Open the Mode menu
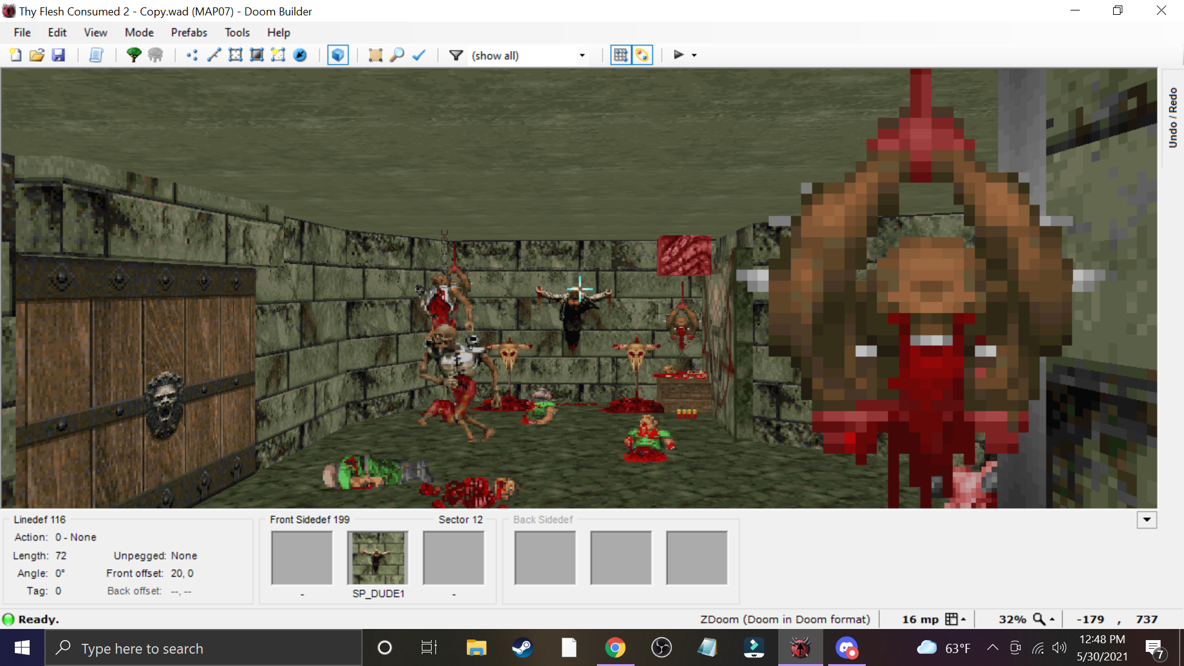The height and width of the screenshot is (666, 1184). click(x=139, y=33)
